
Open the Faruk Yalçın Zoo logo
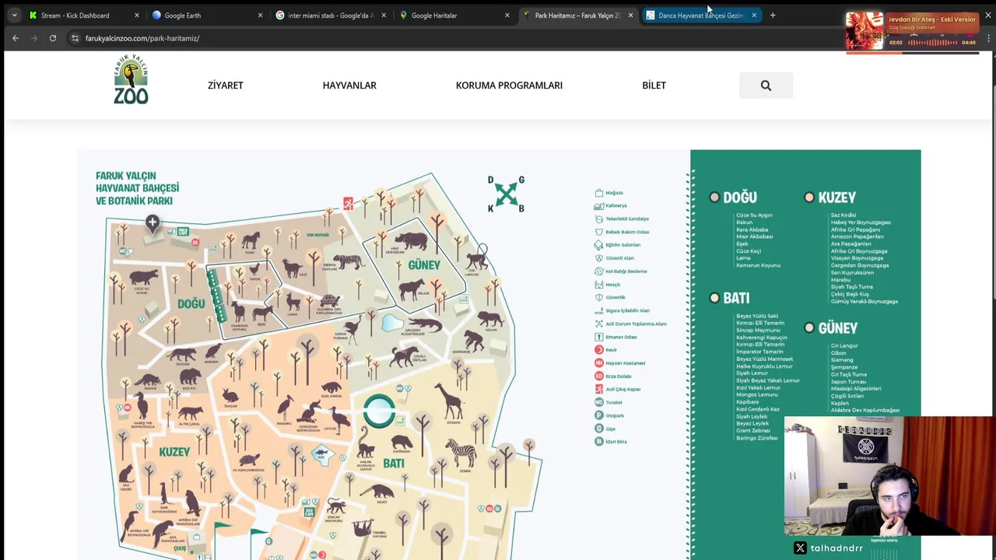[x=131, y=79]
